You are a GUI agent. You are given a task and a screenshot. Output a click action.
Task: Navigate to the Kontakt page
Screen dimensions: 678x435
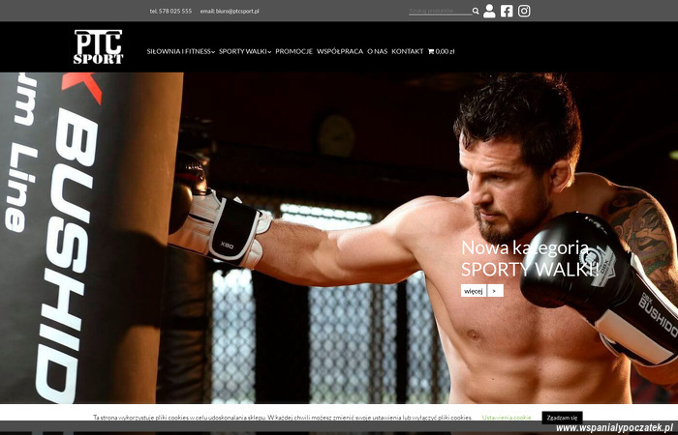(x=408, y=51)
